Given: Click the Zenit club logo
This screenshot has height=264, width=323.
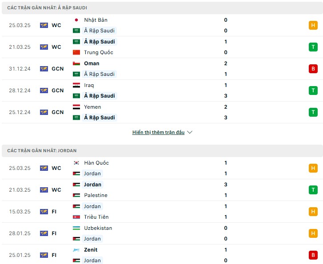Looking at the screenshot, I should point(76,250).
